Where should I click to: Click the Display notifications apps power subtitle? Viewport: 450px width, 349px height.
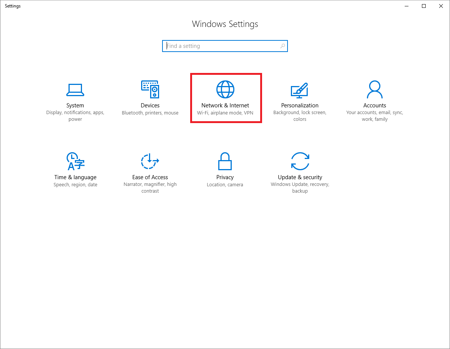[x=75, y=116]
